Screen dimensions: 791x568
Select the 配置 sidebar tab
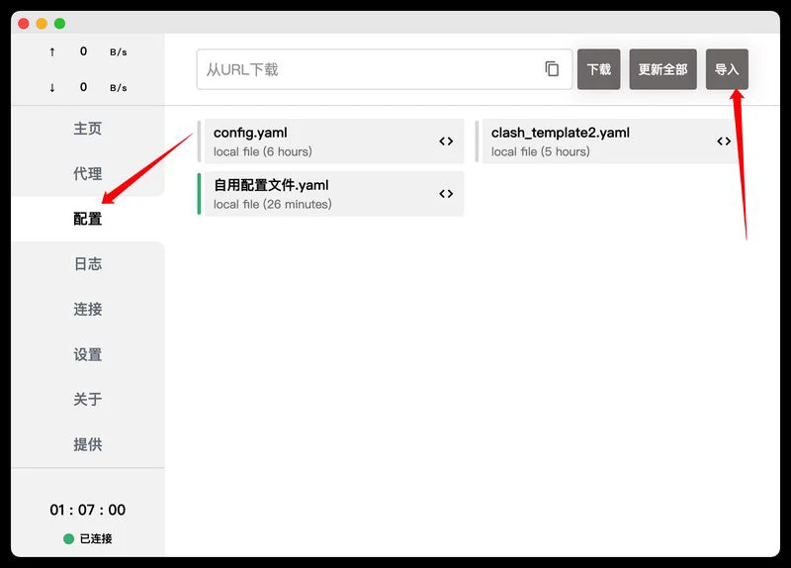(88, 219)
